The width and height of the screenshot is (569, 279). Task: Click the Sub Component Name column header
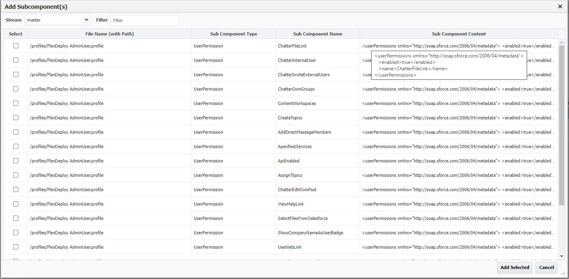318,34
